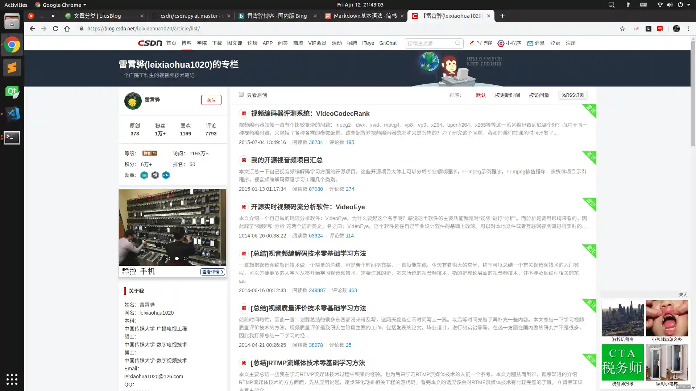This screenshot has height=391, width=696.
Task: Open Visual Studio Code from the dock
Action: click(x=12, y=114)
